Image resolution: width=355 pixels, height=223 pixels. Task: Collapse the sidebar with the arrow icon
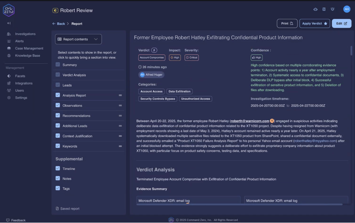pyautogui.click(x=9, y=23)
